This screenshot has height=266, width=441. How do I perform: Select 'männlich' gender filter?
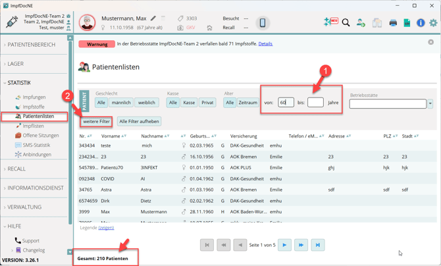point(121,103)
